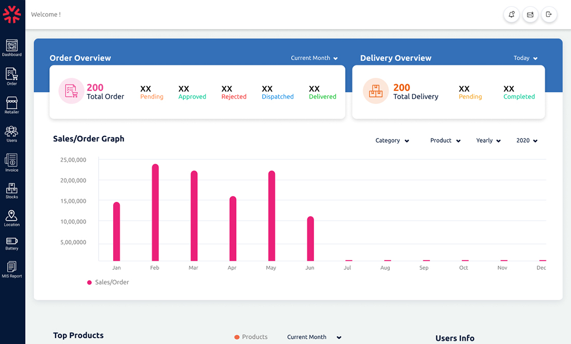Screen dimensions: 571x344
Task: Open MIS Report from sidebar
Action: [11, 269]
